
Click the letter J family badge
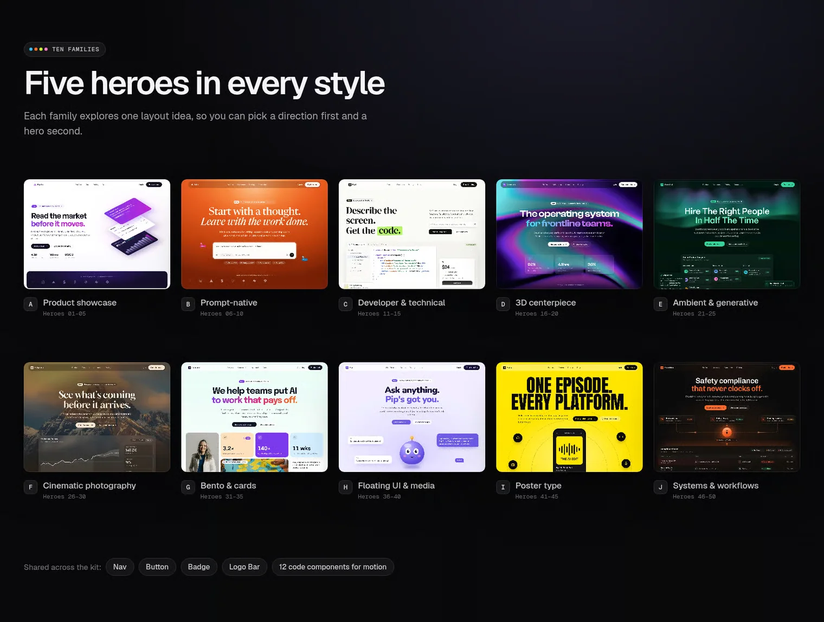coord(660,487)
